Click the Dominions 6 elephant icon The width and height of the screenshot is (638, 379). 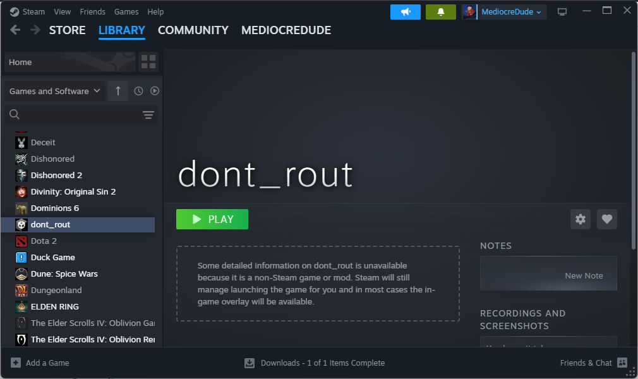pyautogui.click(x=21, y=208)
